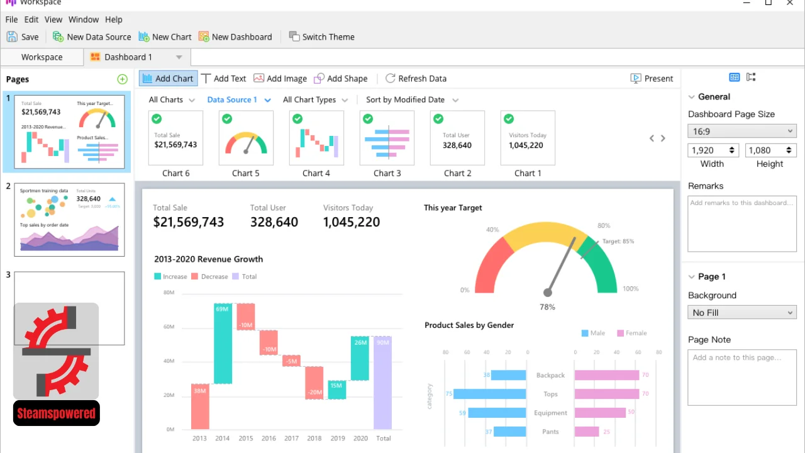Screen dimensions: 805x453
Task: Open the Help menu
Action: (114, 20)
